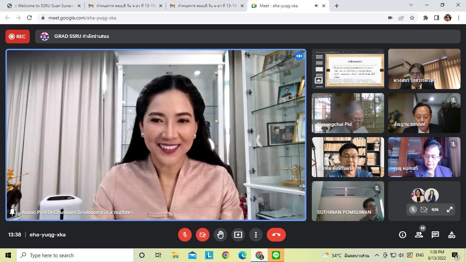Expand your self-view tile
The image size is (466, 262).
coord(450,209)
